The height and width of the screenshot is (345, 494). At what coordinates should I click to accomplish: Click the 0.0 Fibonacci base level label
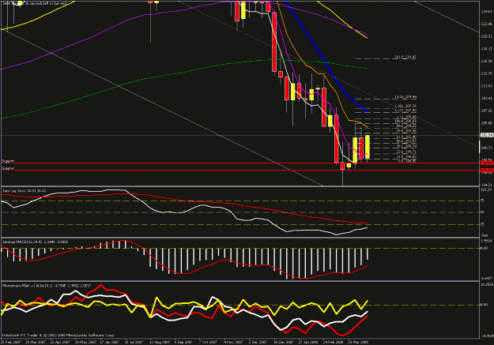(x=407, y=161)
